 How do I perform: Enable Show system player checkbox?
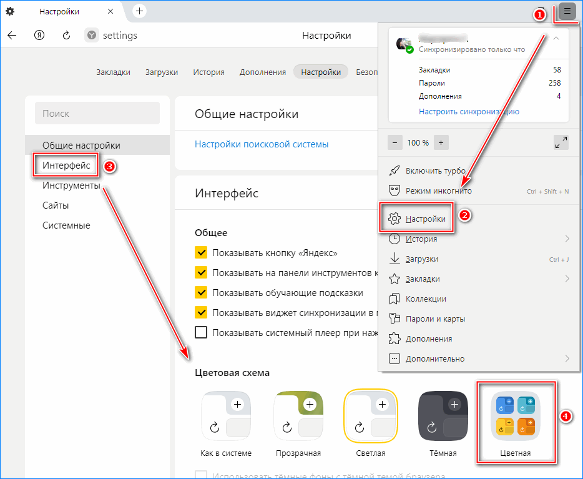pos(201,332)
